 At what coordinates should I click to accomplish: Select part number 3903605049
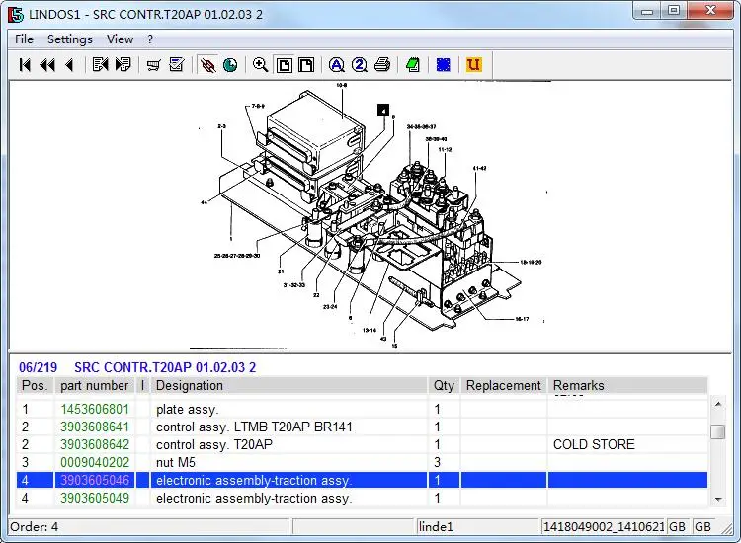tap(95, 498)
